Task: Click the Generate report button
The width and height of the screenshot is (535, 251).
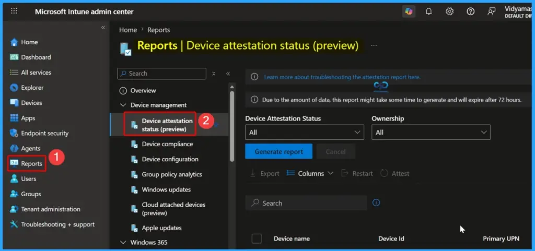Action: [279, 151]
